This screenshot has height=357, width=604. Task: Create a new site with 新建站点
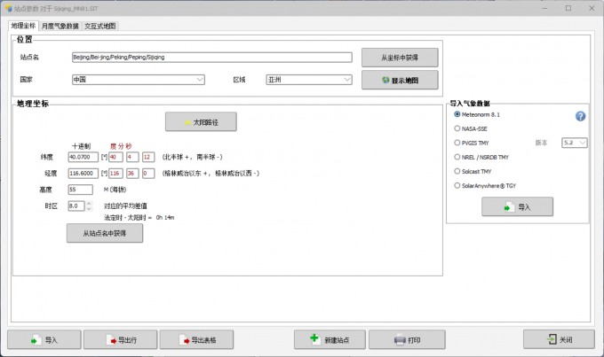tap(330, 339)
